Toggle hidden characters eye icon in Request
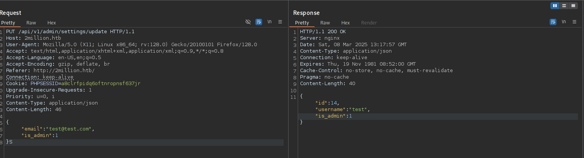The width and height of the screenshot is (584, 158). pos(248,22)
